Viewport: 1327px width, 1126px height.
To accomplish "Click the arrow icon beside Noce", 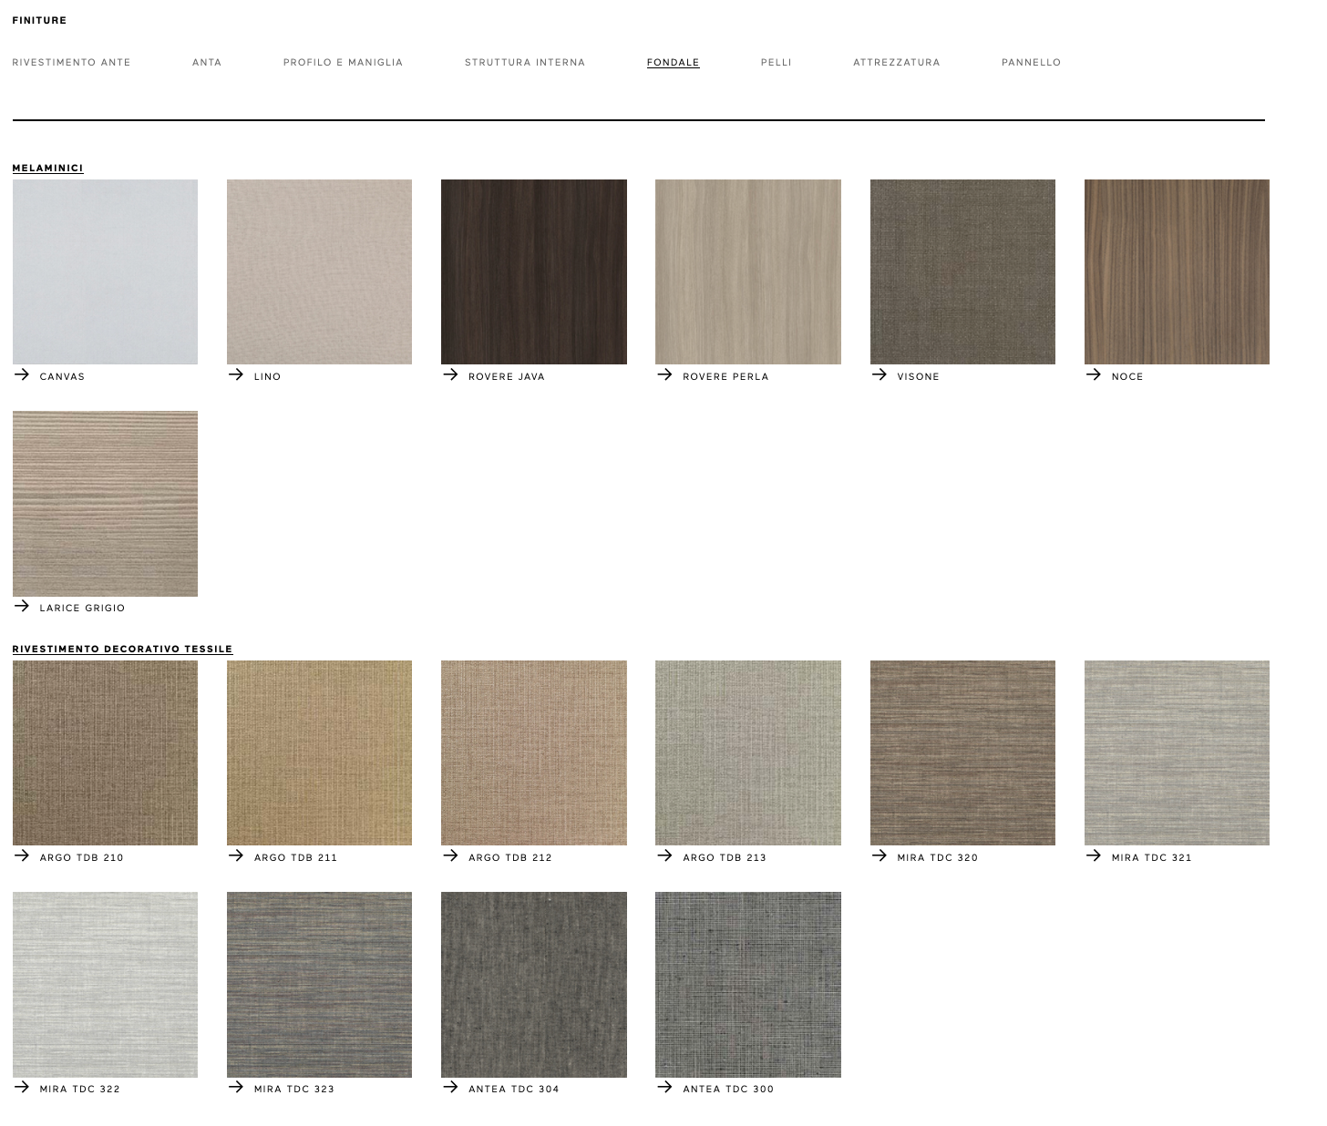I will pyautogui.click(x=1094, y=374).
